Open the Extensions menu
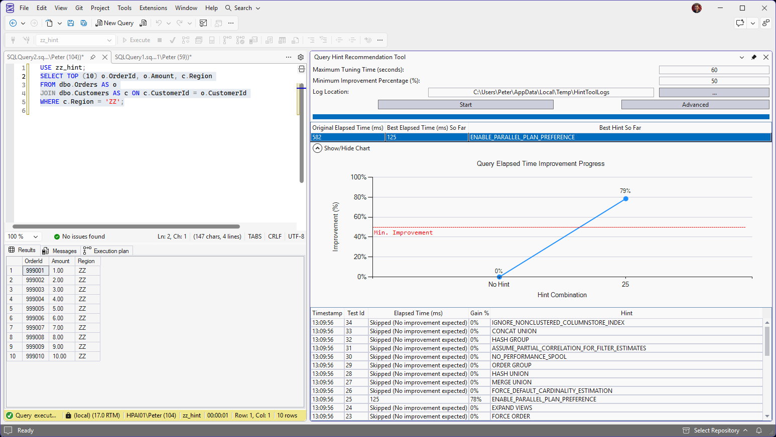The image size is (776, 437). pos(154,8)
